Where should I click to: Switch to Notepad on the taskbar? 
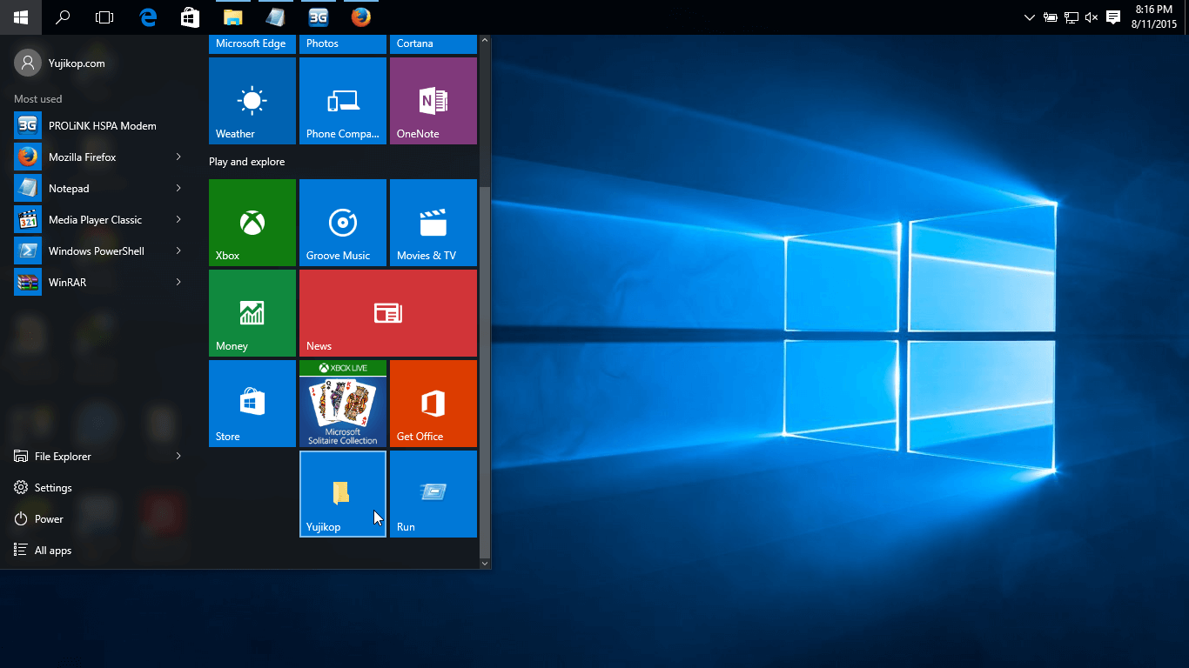pos(275,17)
